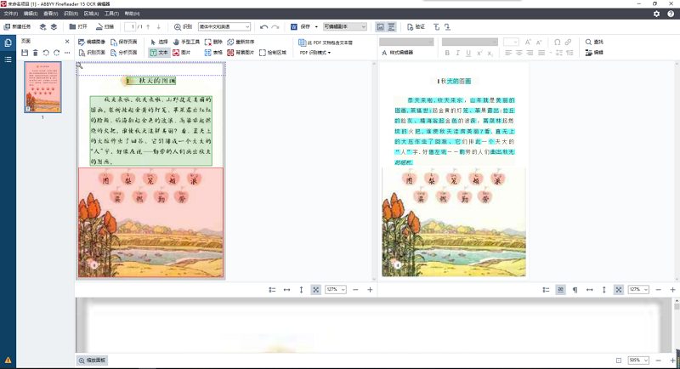Open the 文件 (File) menu

pos(10,14)
